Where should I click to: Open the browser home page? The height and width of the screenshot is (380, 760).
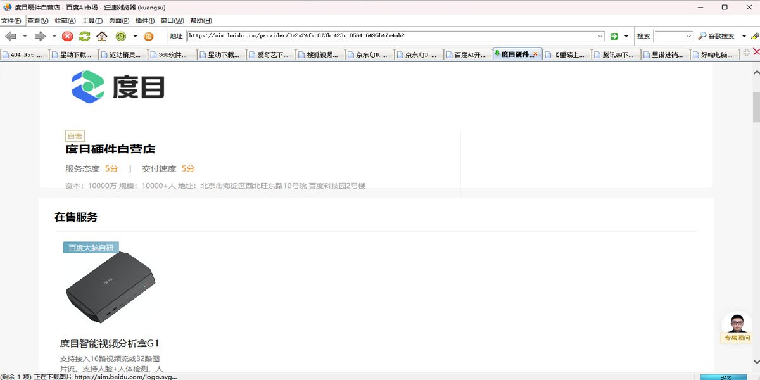pos(102,36)
